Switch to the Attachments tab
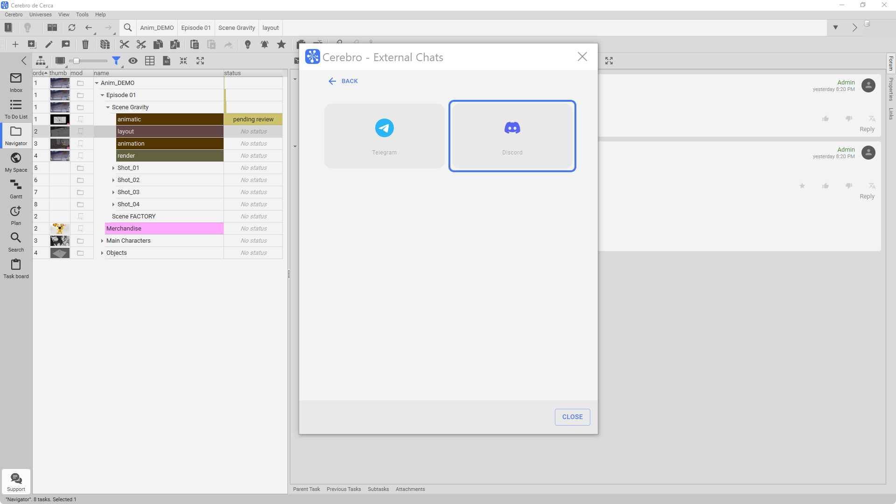The width and height of the screenshot is (896, 504). (x=410, y=489)
